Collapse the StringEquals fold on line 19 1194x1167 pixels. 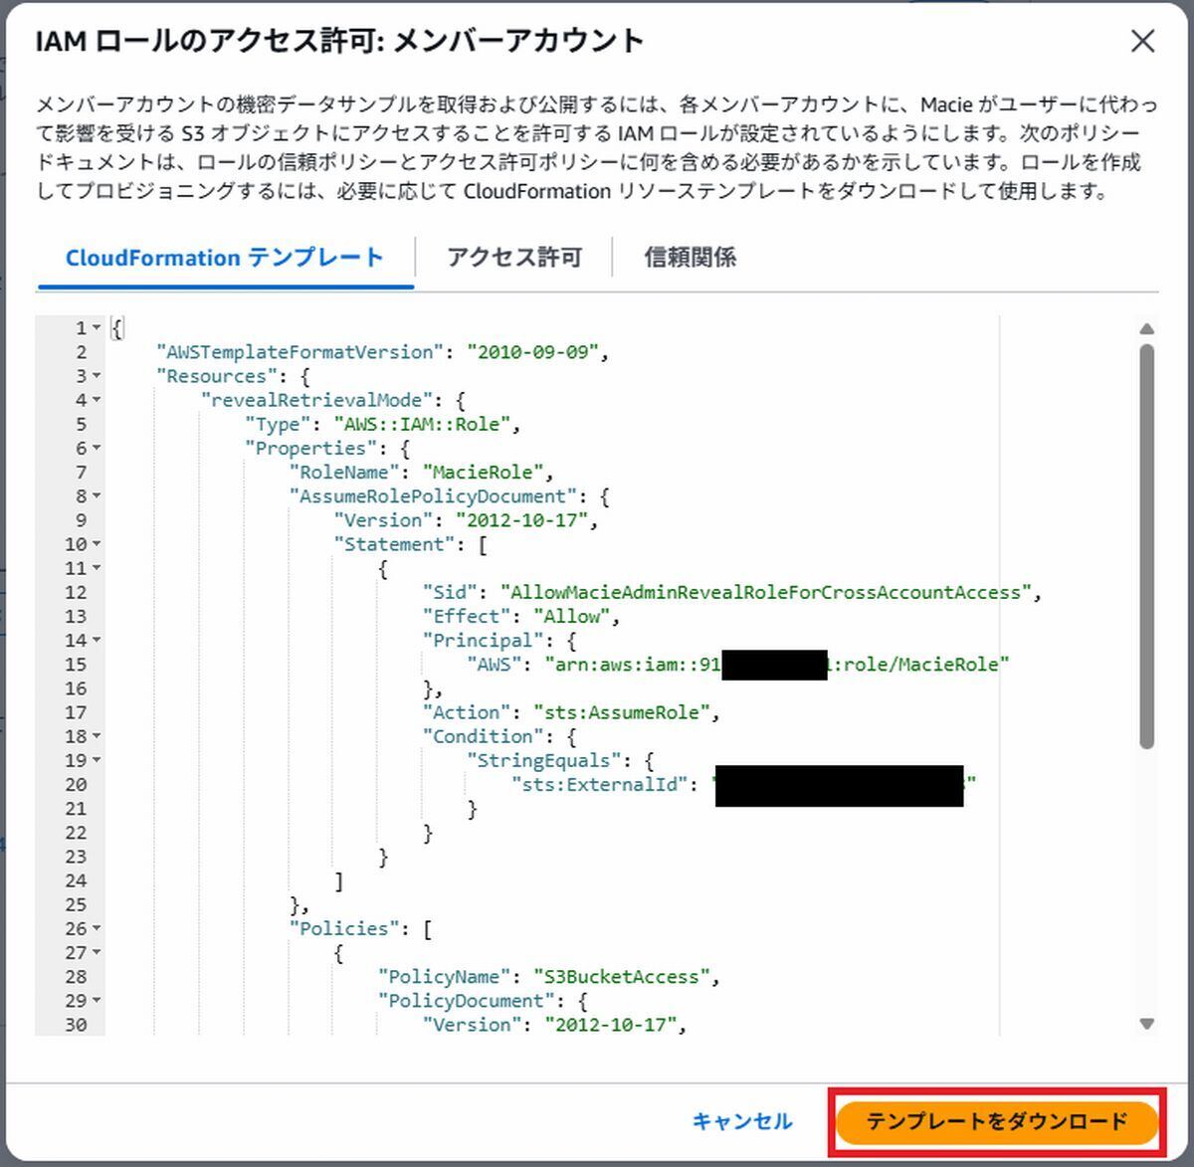tap(97, 760)
